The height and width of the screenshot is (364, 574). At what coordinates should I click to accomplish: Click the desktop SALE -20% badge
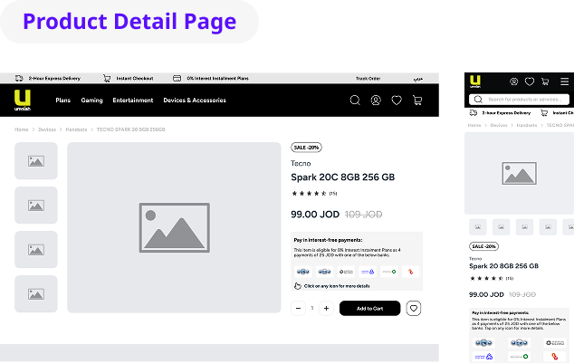pos(306,148)
